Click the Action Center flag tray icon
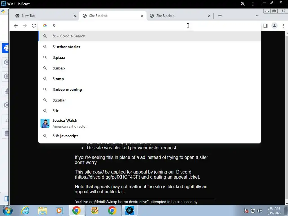 (246, 211)
